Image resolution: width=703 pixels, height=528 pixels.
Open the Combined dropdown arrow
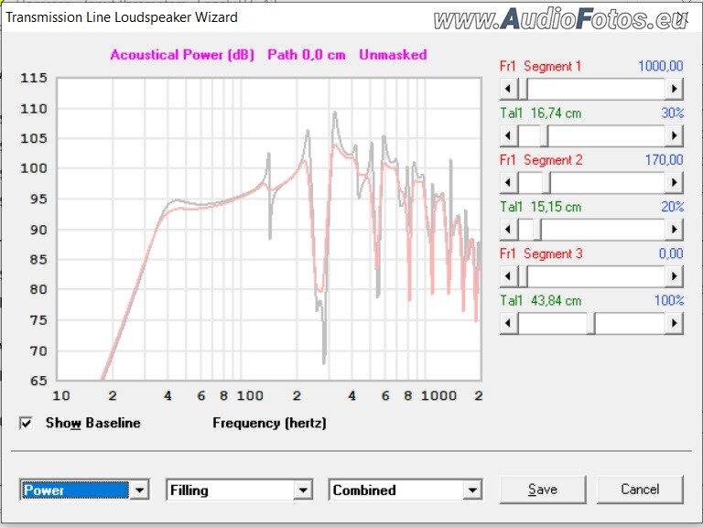(x=472, y=490)
